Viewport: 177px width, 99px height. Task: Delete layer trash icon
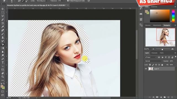(x=172, y=97)
